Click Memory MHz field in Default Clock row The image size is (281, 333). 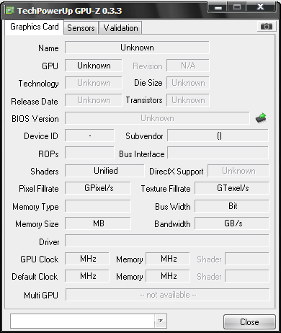[168, 276]
